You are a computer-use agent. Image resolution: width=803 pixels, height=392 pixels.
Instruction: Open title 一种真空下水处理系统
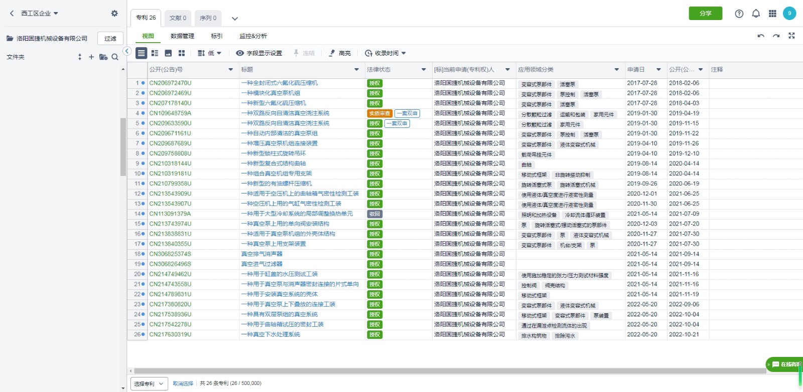(x=271, y=334)
